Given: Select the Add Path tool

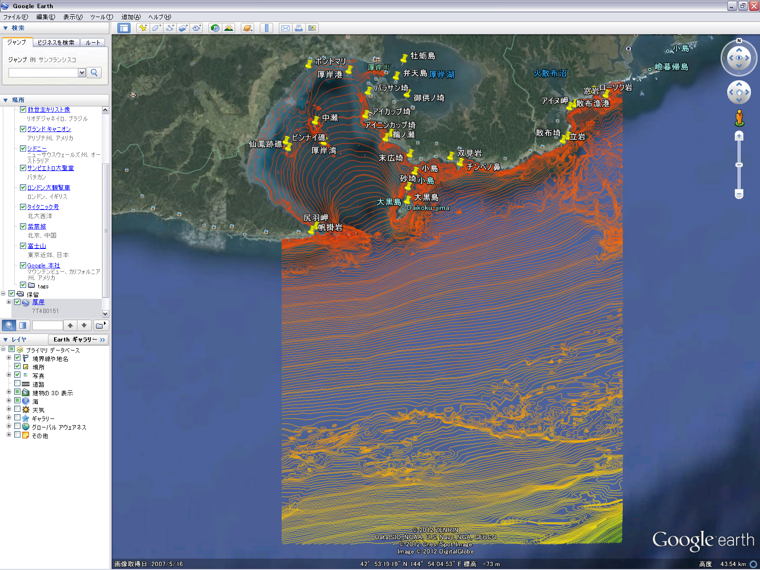Looking at the screenshot, I should pos(170,28).
